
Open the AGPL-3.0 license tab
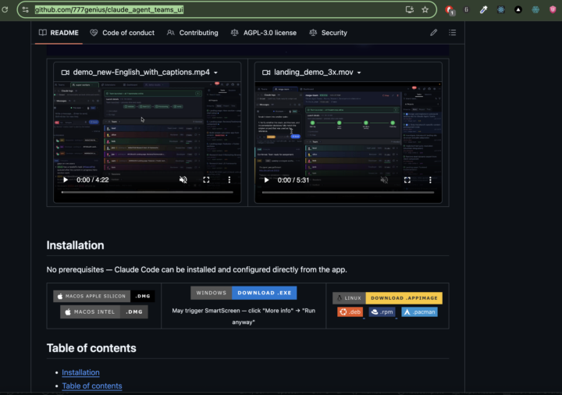tap(264, 33)
